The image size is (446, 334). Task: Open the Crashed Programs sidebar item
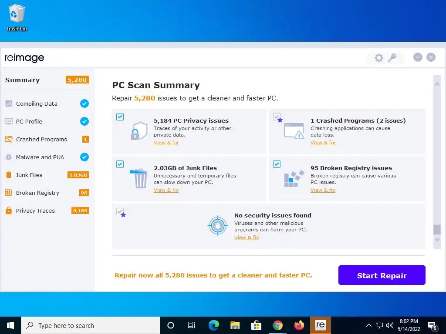click(47, 139)
